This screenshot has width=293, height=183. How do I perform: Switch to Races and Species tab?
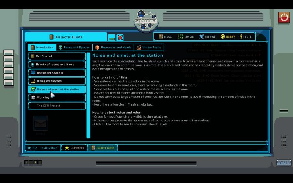point(74,48)
